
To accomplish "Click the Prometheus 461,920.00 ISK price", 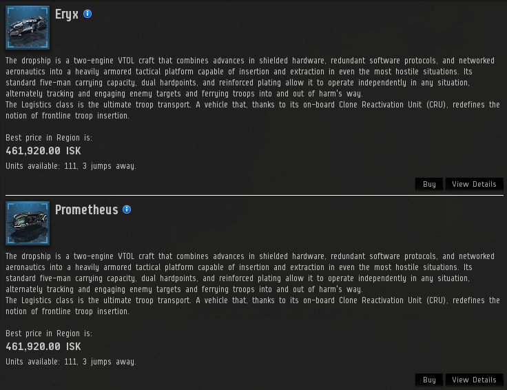I will 43,347.
